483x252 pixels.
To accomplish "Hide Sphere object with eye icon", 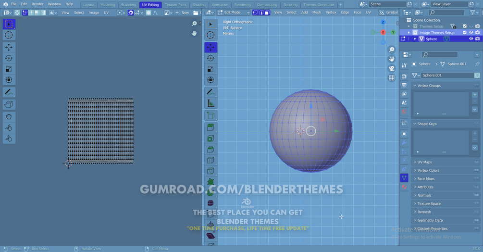I will [x=471, y=39].
